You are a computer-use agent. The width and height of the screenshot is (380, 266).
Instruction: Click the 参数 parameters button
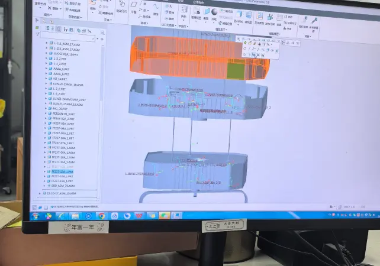(289, 17)
